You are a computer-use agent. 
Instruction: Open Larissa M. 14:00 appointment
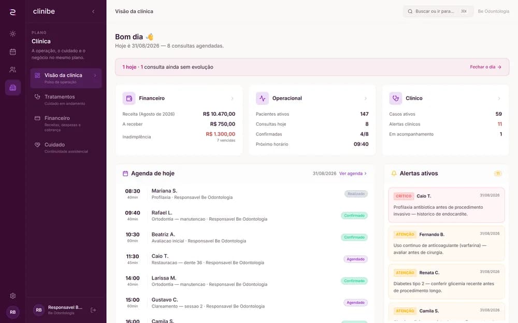coord(245,281)
